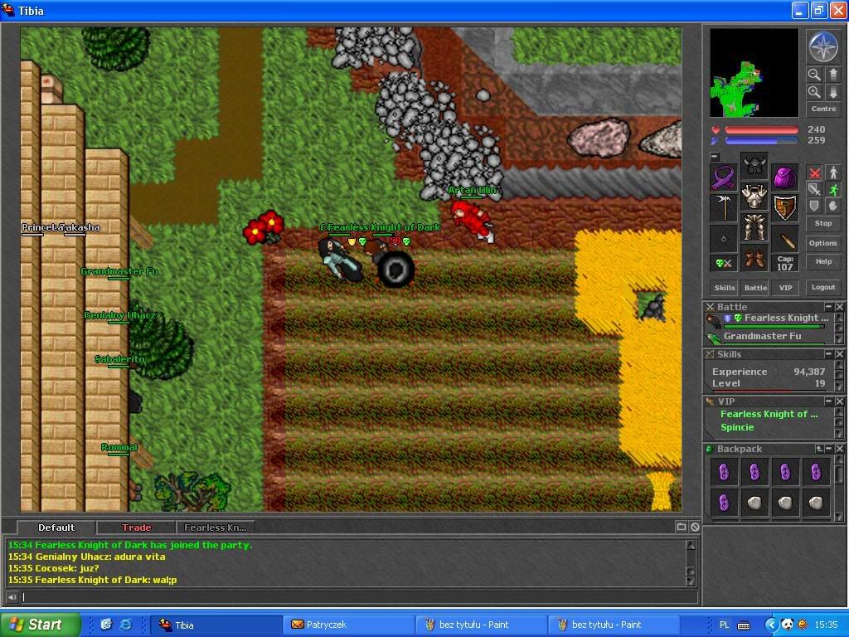Screen dimensions: 849x637
Task: Click the skull and swords status icon
Action: click(x=724, y=263)
